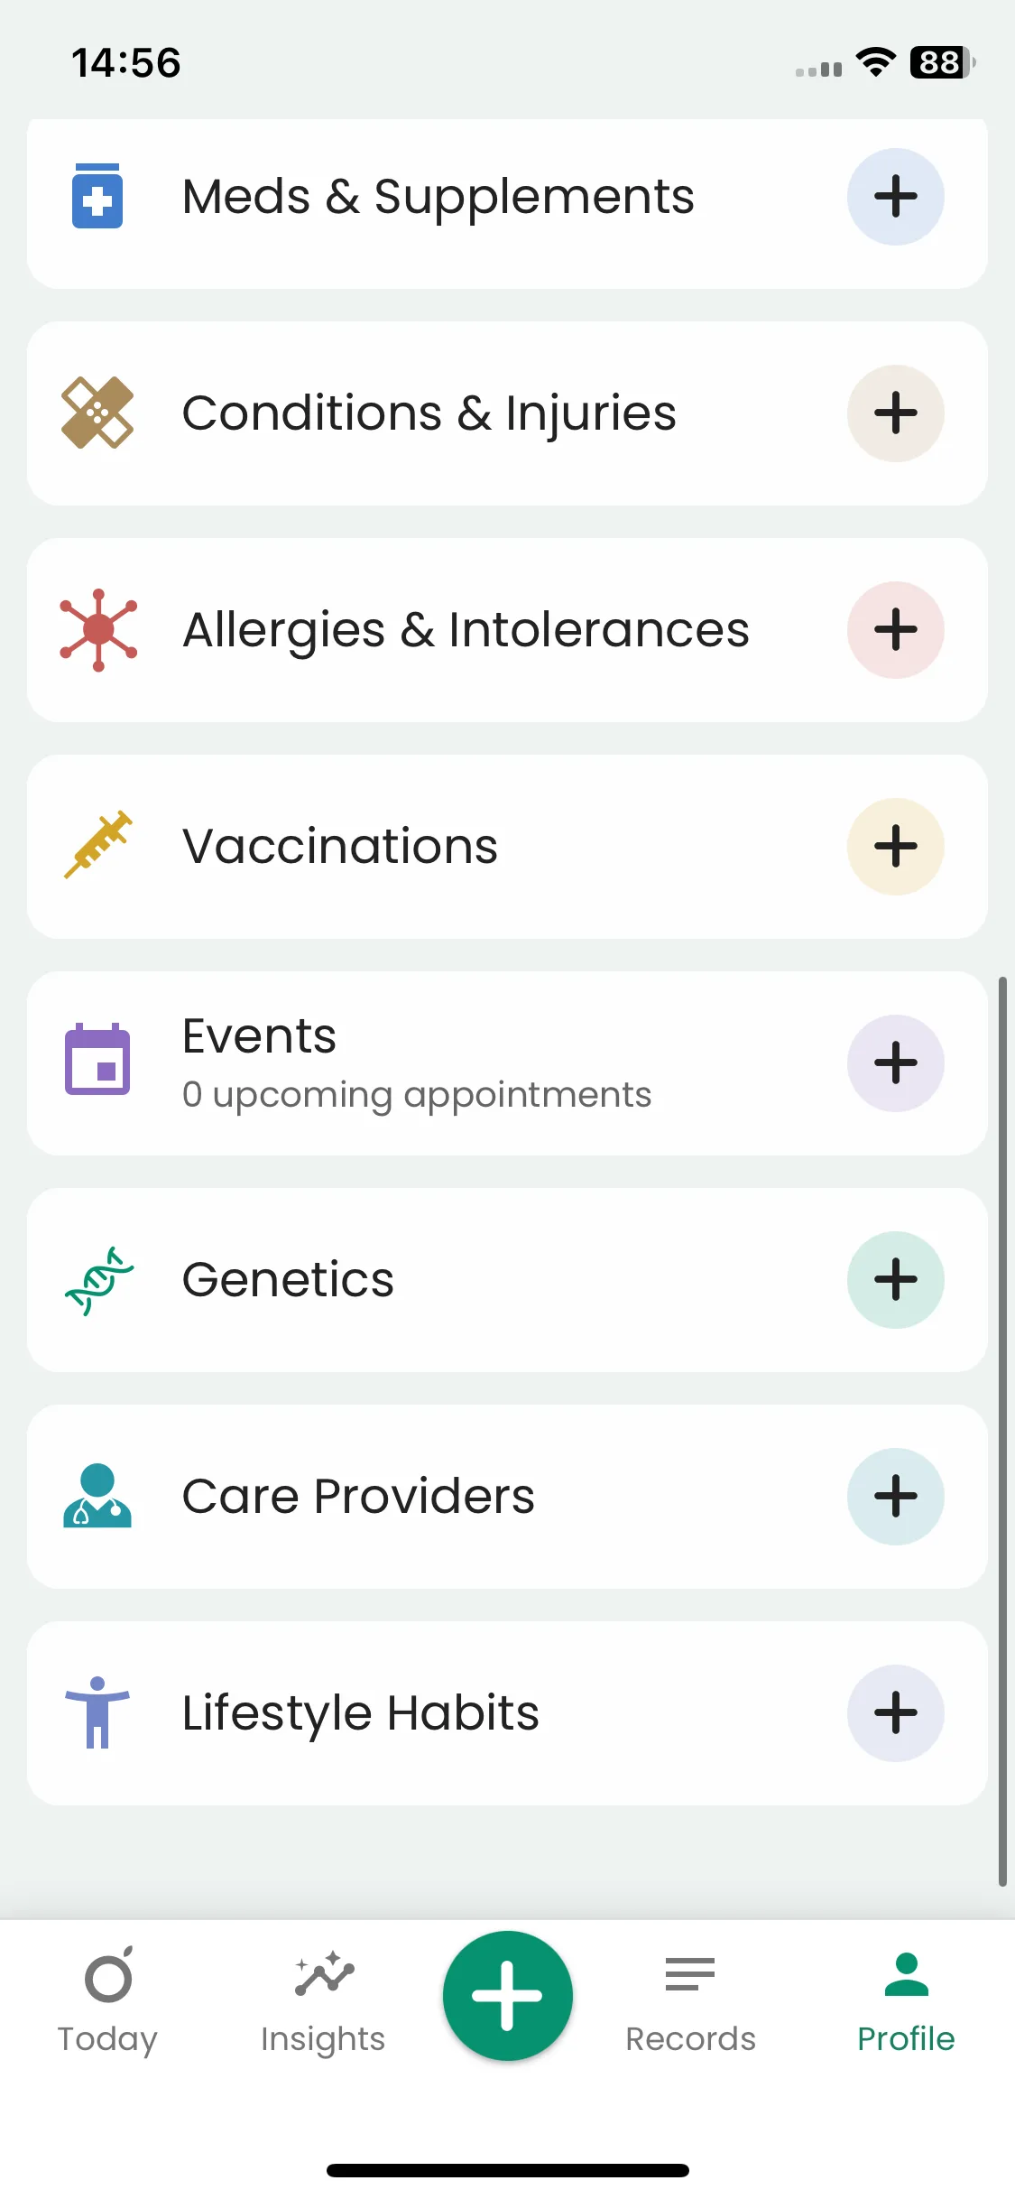
Task: Add a new care provider
Action: click(895, 1497)
